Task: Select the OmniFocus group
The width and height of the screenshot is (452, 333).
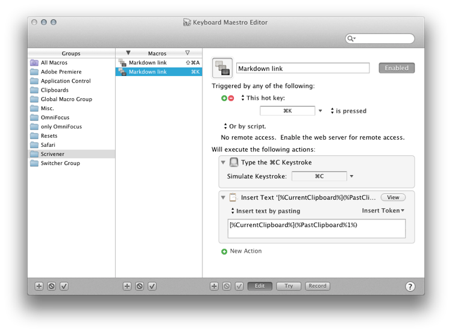Action: click(x=72, y=117)
